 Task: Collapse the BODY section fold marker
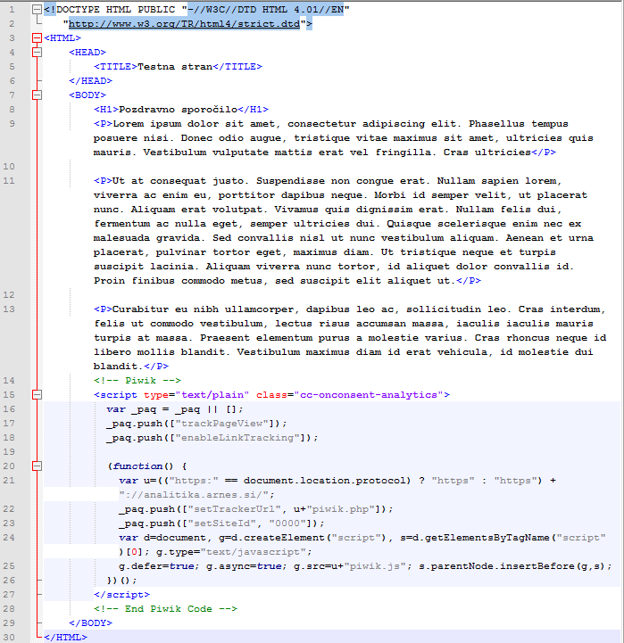click(x=37, y=95)
